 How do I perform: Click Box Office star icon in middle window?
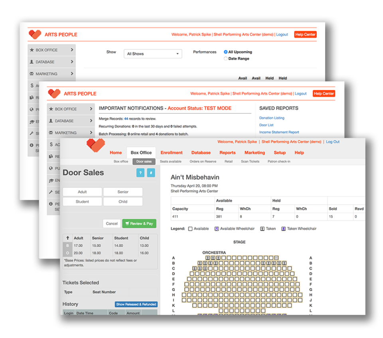[51, 109]
